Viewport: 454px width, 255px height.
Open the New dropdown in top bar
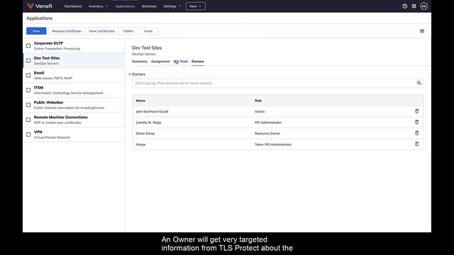pyautogui.click(x=196, y=6)
